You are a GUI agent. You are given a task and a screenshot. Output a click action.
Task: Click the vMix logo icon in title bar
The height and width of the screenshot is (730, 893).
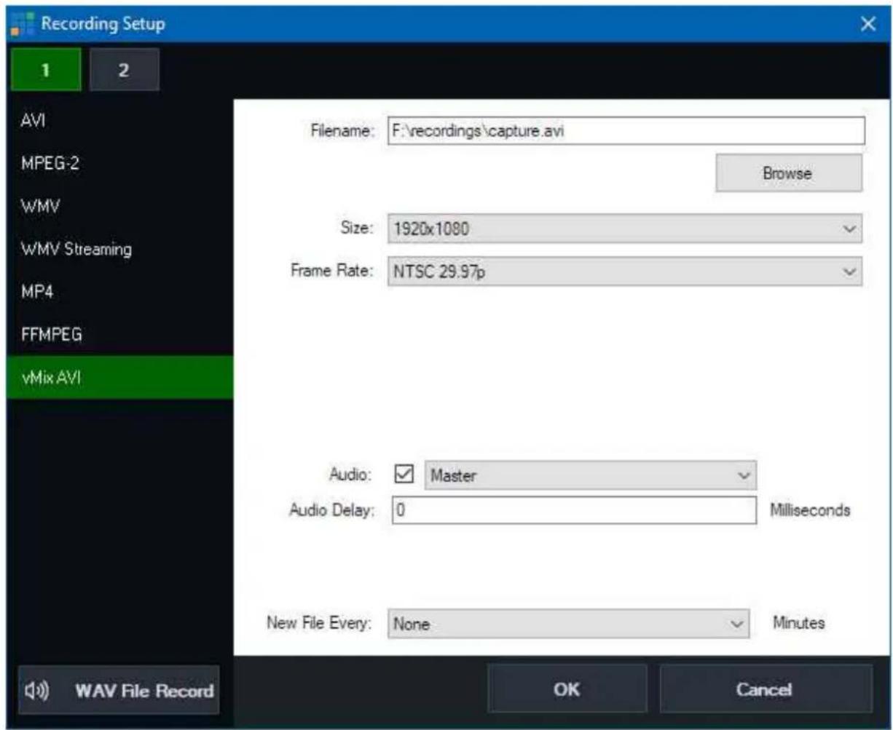click(x=22, y=23)
